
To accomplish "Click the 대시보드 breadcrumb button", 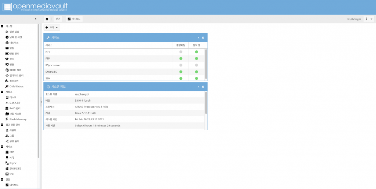I will pos(74,19).
